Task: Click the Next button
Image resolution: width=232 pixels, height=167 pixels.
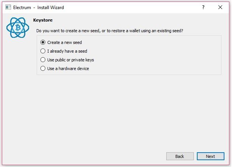Action: pos(210,156)
